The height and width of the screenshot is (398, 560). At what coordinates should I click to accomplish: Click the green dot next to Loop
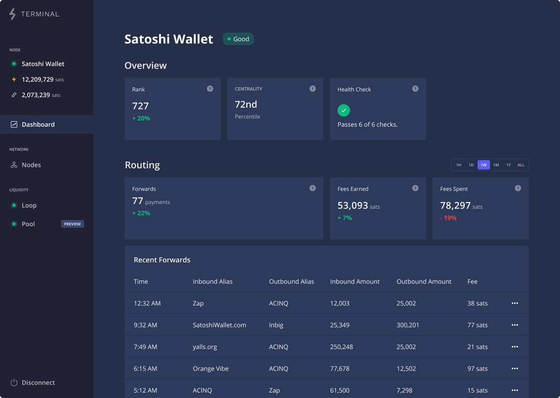(14, 205)
